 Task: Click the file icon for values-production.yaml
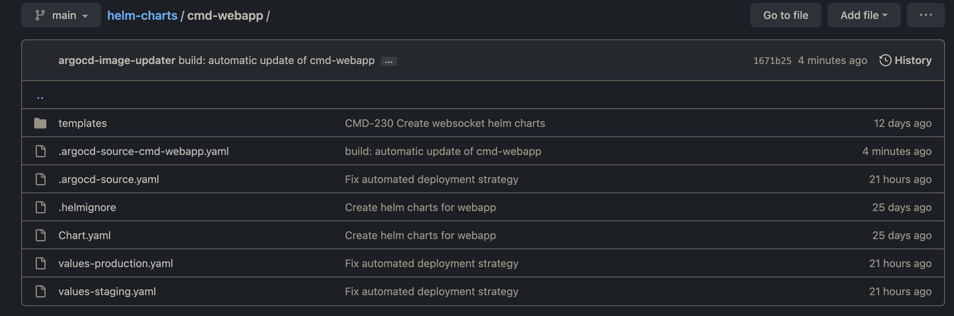coord(40,263)
